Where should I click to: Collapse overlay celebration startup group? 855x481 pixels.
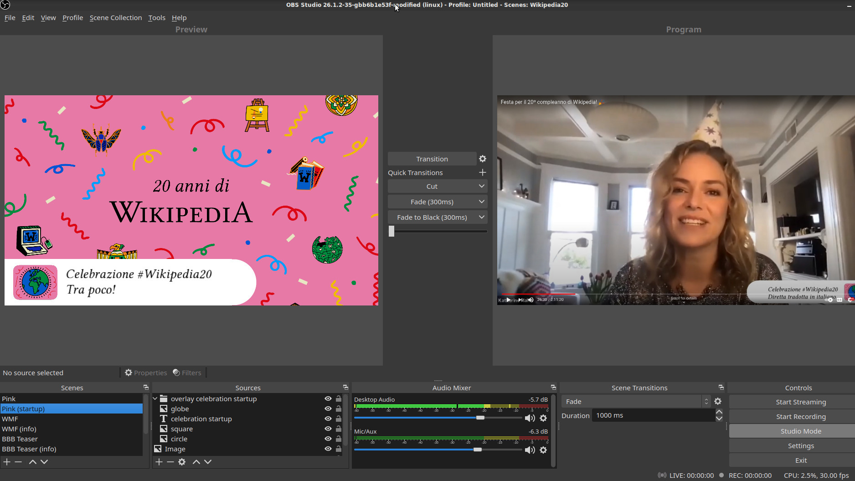[155, 398]
